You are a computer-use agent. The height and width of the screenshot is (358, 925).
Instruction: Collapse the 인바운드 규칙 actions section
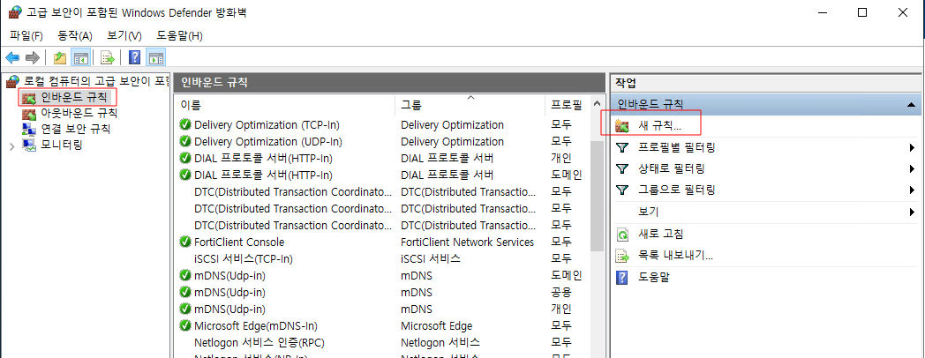coord(911,104)
